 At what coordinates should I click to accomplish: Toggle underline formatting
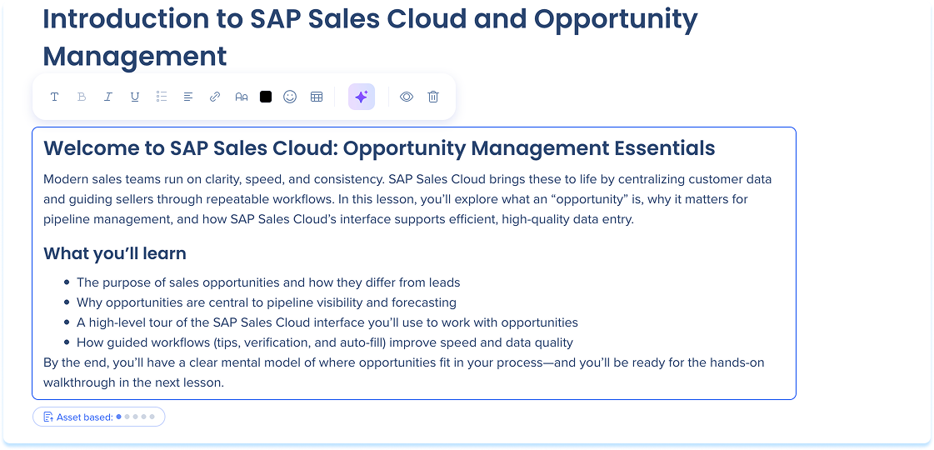pos(135,97)
